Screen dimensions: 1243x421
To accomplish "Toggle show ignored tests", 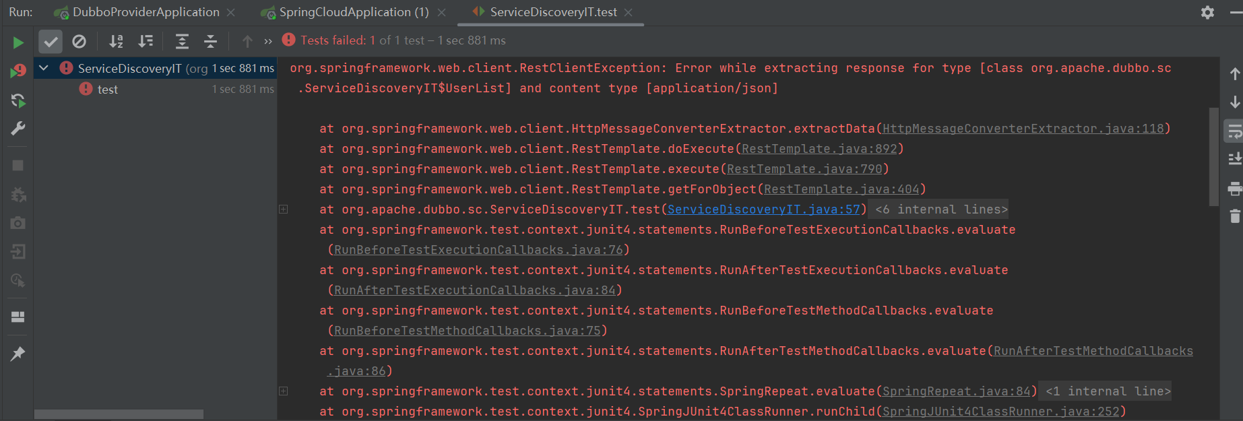I will click(79, 42).
